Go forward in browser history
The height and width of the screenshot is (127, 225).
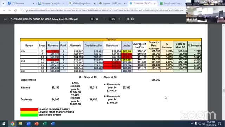pos(9,10)
